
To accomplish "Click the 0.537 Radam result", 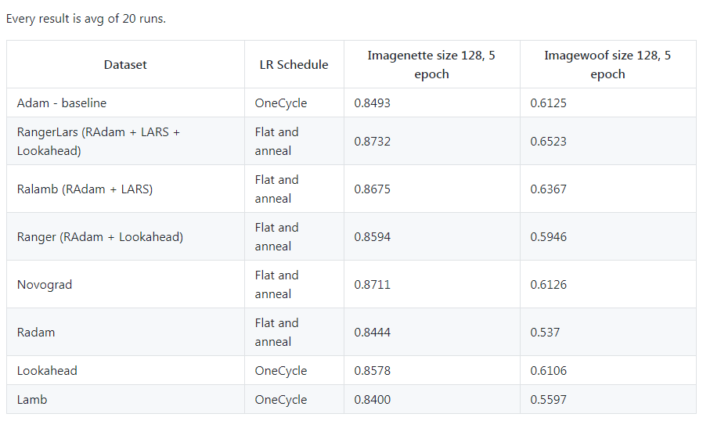I will tap(545, 332).
